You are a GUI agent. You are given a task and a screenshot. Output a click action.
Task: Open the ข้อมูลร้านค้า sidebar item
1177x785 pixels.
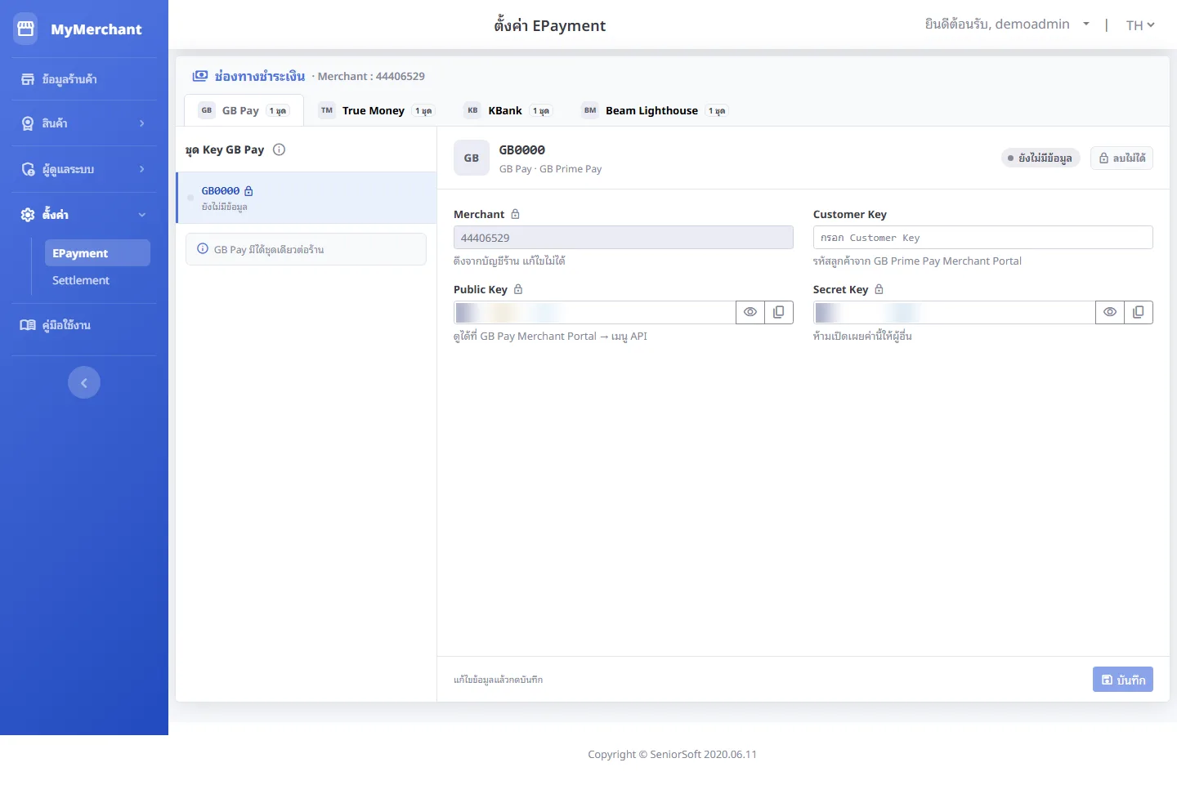(x=83, y=79)
